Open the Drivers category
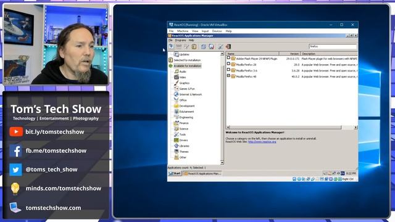The width and height of the screenshot is (395, 222). pos(183,140)
